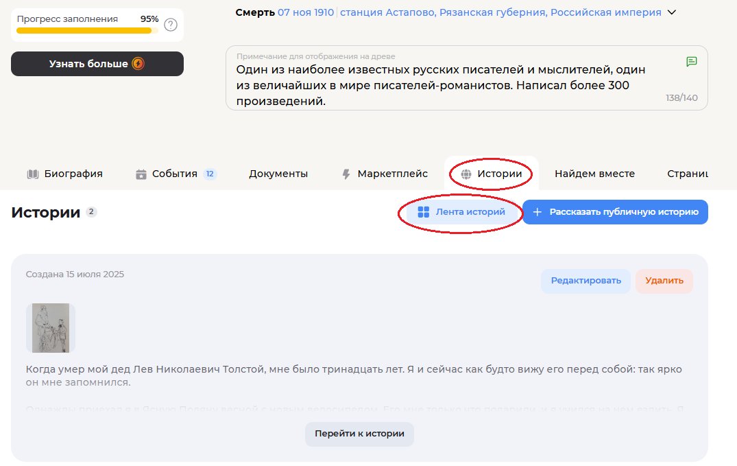Click the calendar icon beside События

[141, 174]
